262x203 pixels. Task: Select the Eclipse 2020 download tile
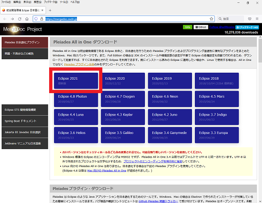click(x=123, y=80)
